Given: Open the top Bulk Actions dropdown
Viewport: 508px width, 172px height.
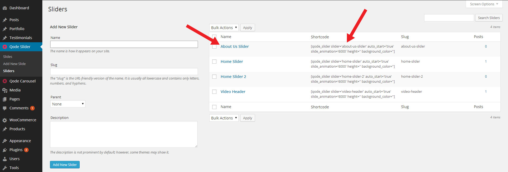Looking at the screenshot, I should tap(224, 28).
